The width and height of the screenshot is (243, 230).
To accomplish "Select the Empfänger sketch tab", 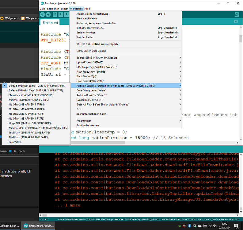I will click(50, 22).
